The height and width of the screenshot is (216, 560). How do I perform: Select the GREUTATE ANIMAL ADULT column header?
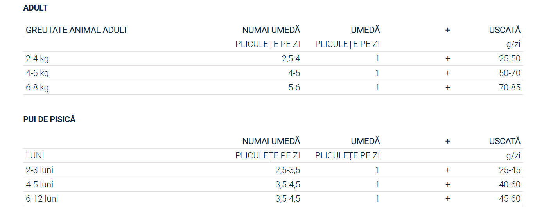tap(77, 30)
